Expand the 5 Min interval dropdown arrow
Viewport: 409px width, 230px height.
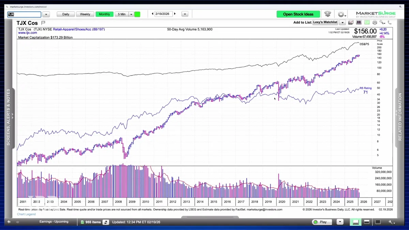click(131, 14)
